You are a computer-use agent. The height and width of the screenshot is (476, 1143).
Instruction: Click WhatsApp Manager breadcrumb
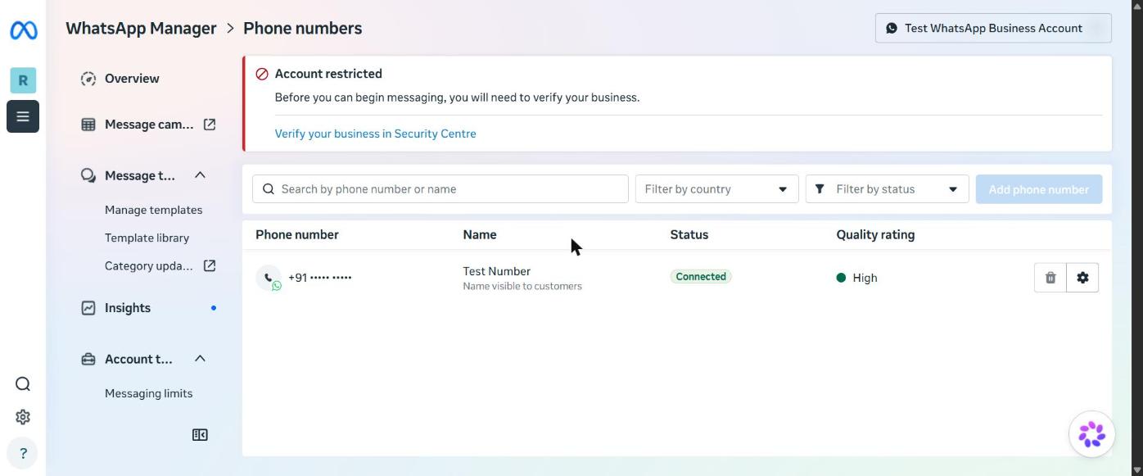pyautogui.click(x=141, y=28)
